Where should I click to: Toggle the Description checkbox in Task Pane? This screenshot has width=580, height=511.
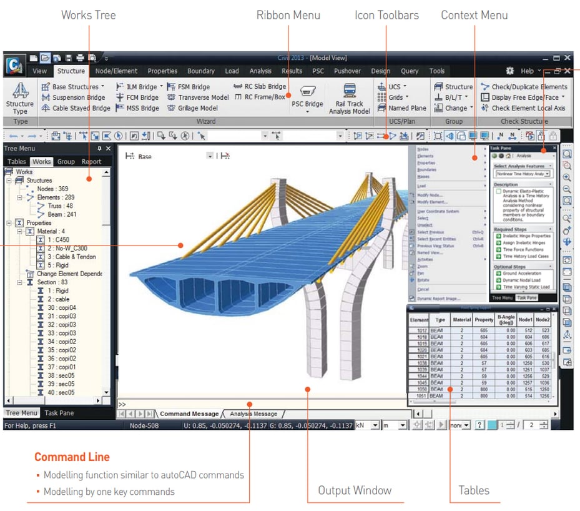(x=498, y=191)
